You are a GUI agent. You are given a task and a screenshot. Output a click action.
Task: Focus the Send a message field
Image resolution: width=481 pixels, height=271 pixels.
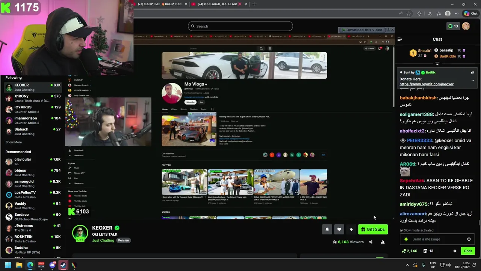pos(437,239)
